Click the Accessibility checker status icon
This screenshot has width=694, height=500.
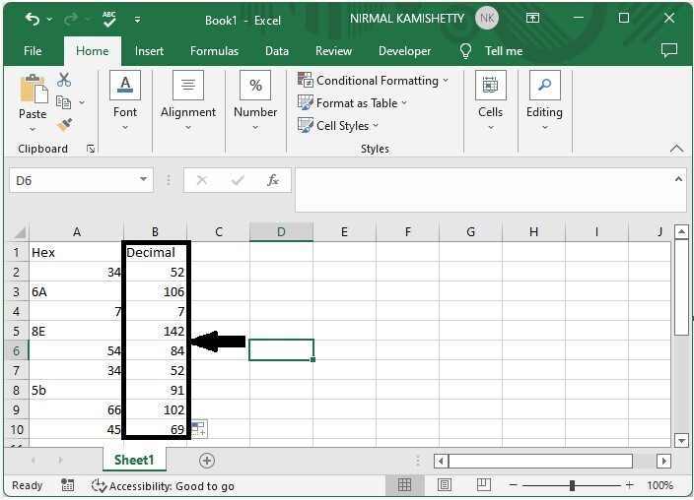99,485
